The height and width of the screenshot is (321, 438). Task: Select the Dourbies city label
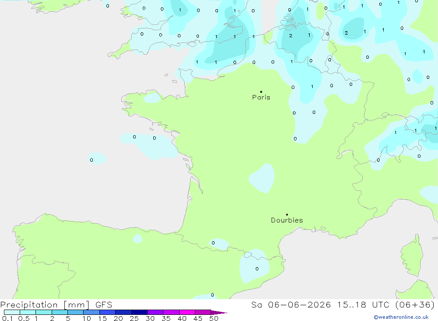(287, 220)
